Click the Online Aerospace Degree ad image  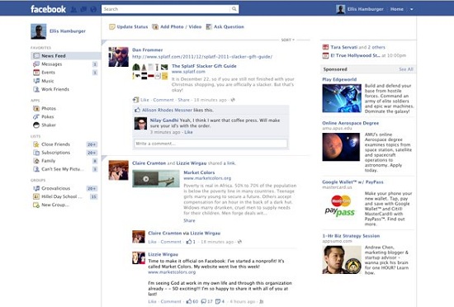341,147
